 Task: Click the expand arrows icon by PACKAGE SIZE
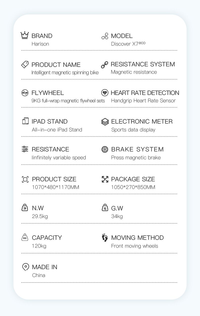tap(105, 179)
